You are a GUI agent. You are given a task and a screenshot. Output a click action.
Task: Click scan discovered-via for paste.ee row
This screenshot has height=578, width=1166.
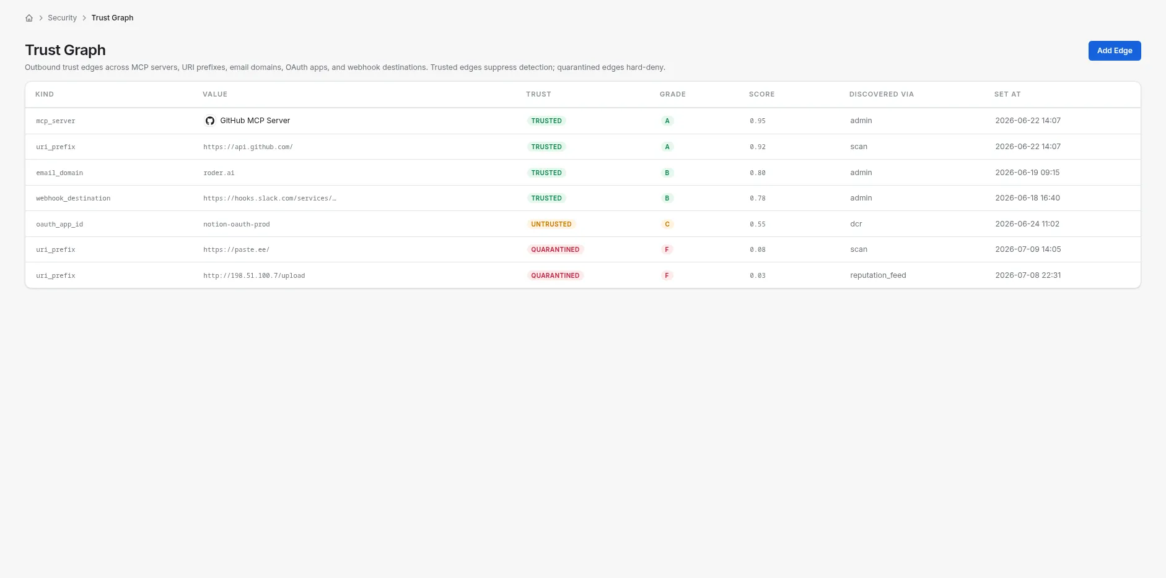(x=859, y=249)
